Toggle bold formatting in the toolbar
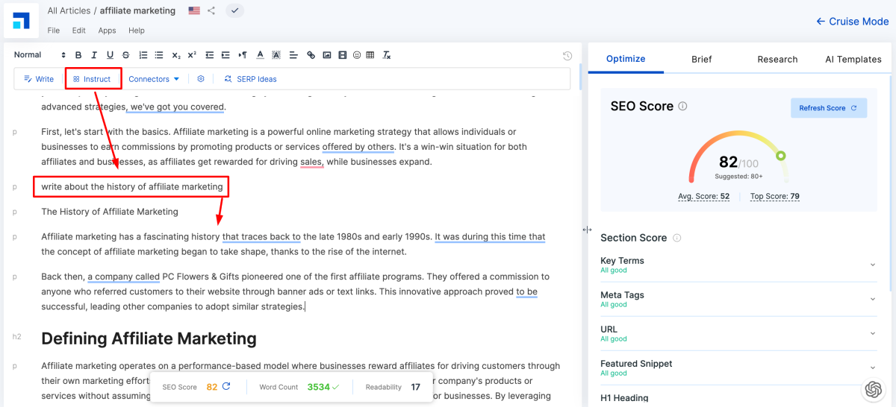 [x=77, y=55]
